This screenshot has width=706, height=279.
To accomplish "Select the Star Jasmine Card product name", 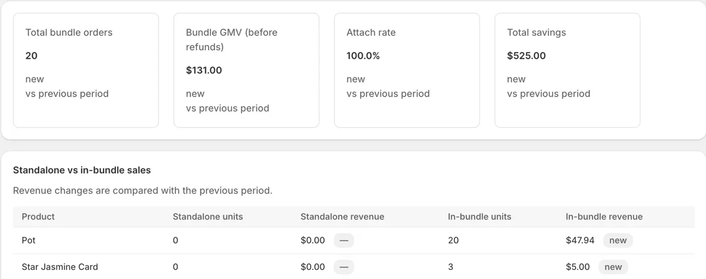I will point(60,267).
